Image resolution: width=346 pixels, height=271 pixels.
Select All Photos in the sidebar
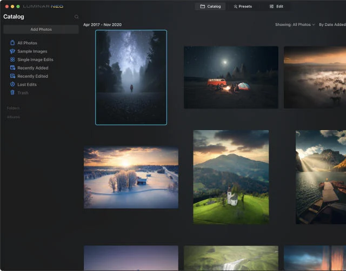(27, 43)
